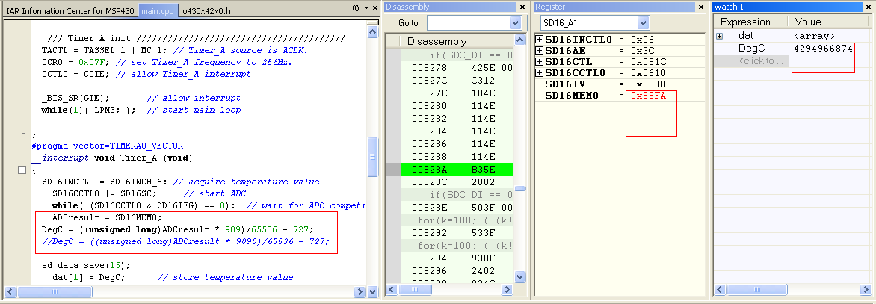
Task: Select the DegC watch expression
Action: 751,49
